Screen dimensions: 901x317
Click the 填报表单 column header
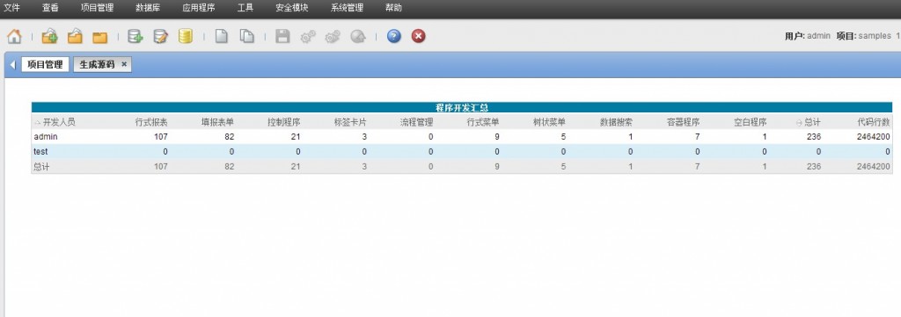coord(218,122)
